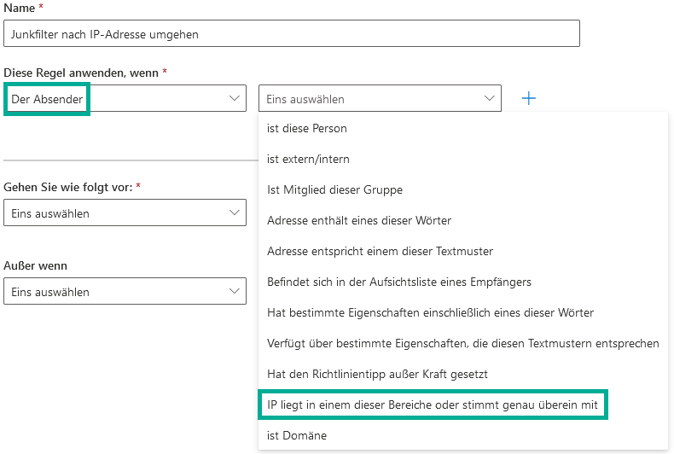Pick 'Adresse enthält eines dieser Wörter'
Screen dimensions: 674x454
tap(359, 220)
